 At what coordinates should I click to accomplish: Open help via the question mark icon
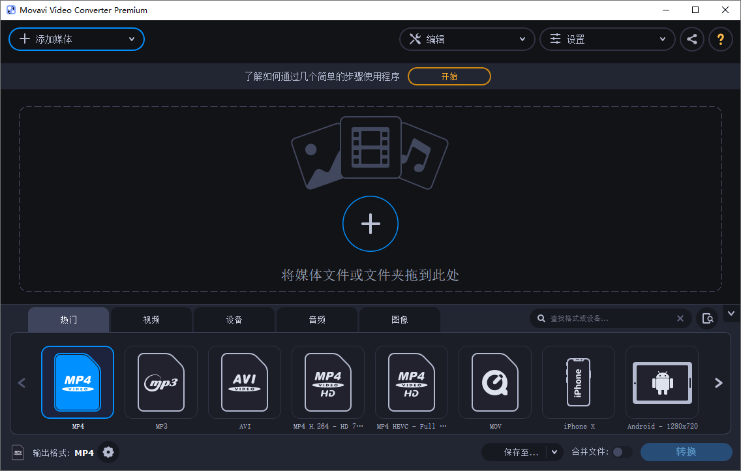pos(721,39)
